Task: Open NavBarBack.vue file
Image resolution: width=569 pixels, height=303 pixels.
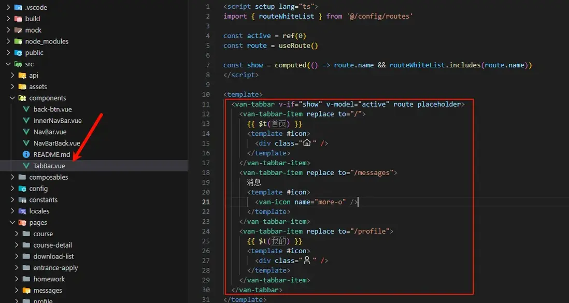Action: pyautogui.click(x=56, y=143)
